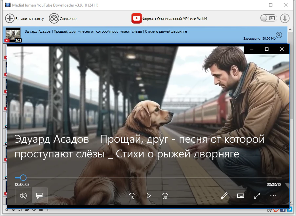Switch player to mini view mode
This screenshot has width=296, height=216.
coord(241,196)
